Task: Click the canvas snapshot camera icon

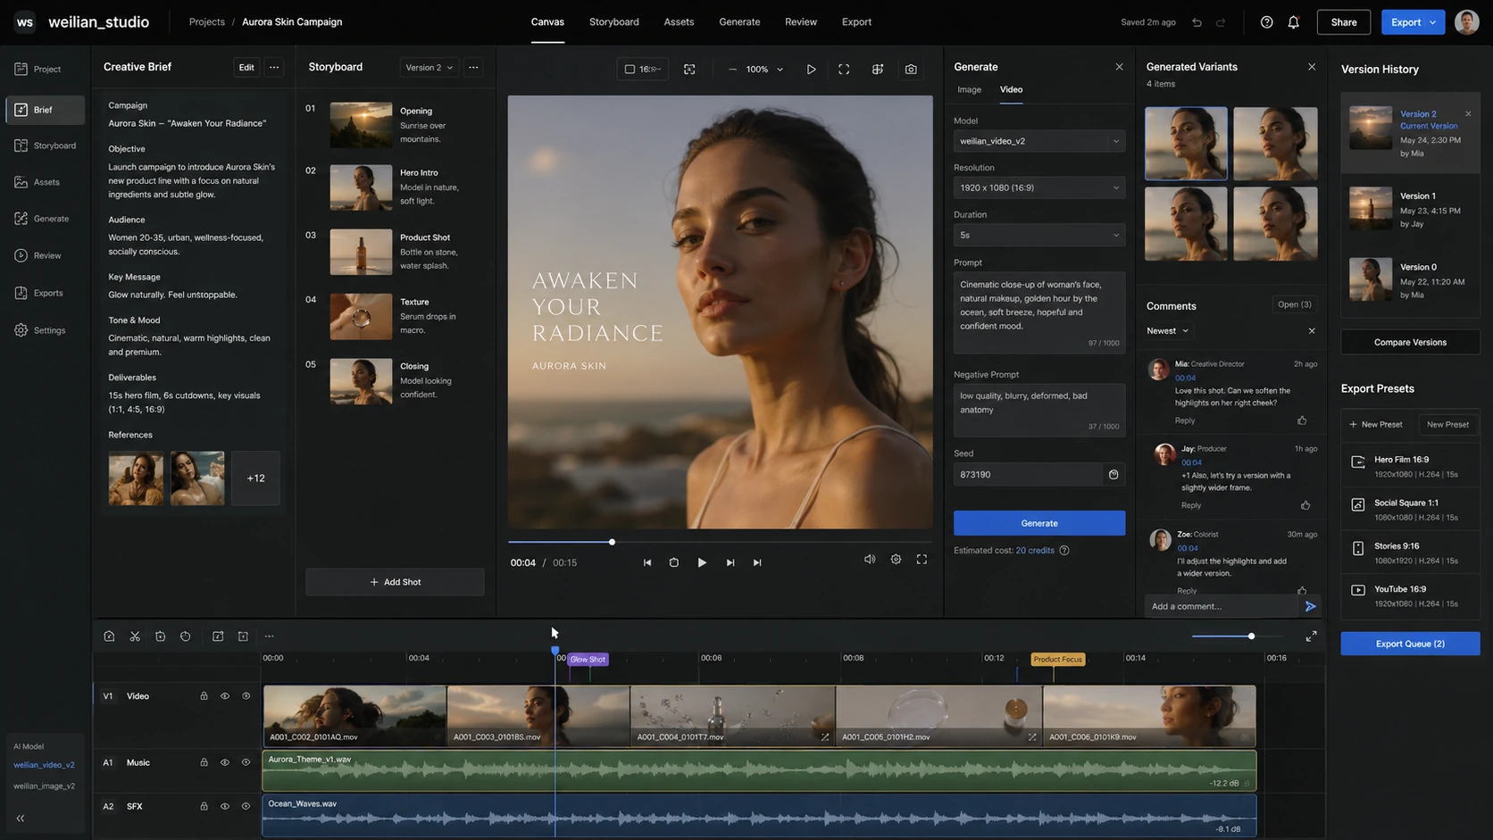Action: [x=911, y=69]
